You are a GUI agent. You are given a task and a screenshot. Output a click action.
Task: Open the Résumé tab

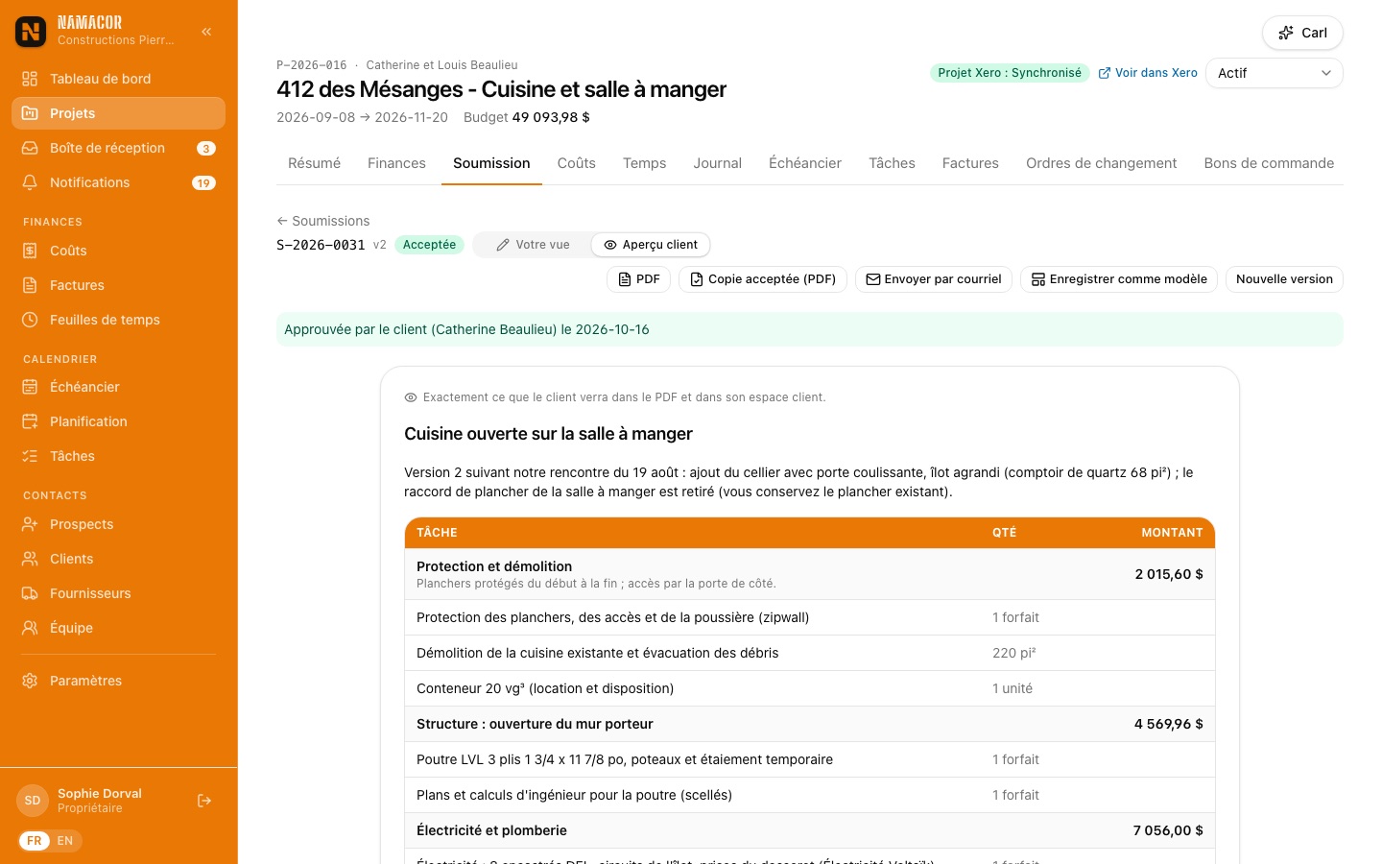point(314,163)
